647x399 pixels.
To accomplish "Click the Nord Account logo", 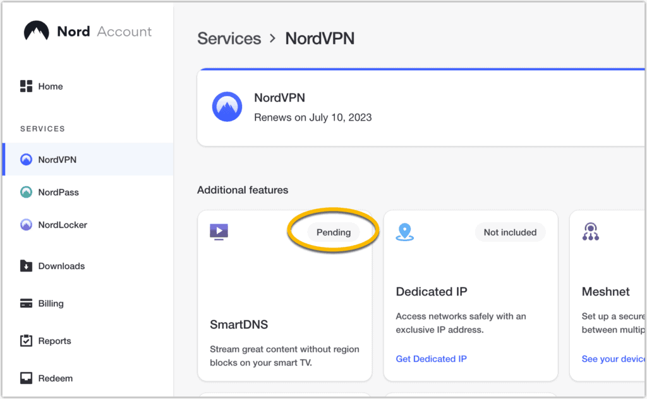I will click(x=37, y=32).
